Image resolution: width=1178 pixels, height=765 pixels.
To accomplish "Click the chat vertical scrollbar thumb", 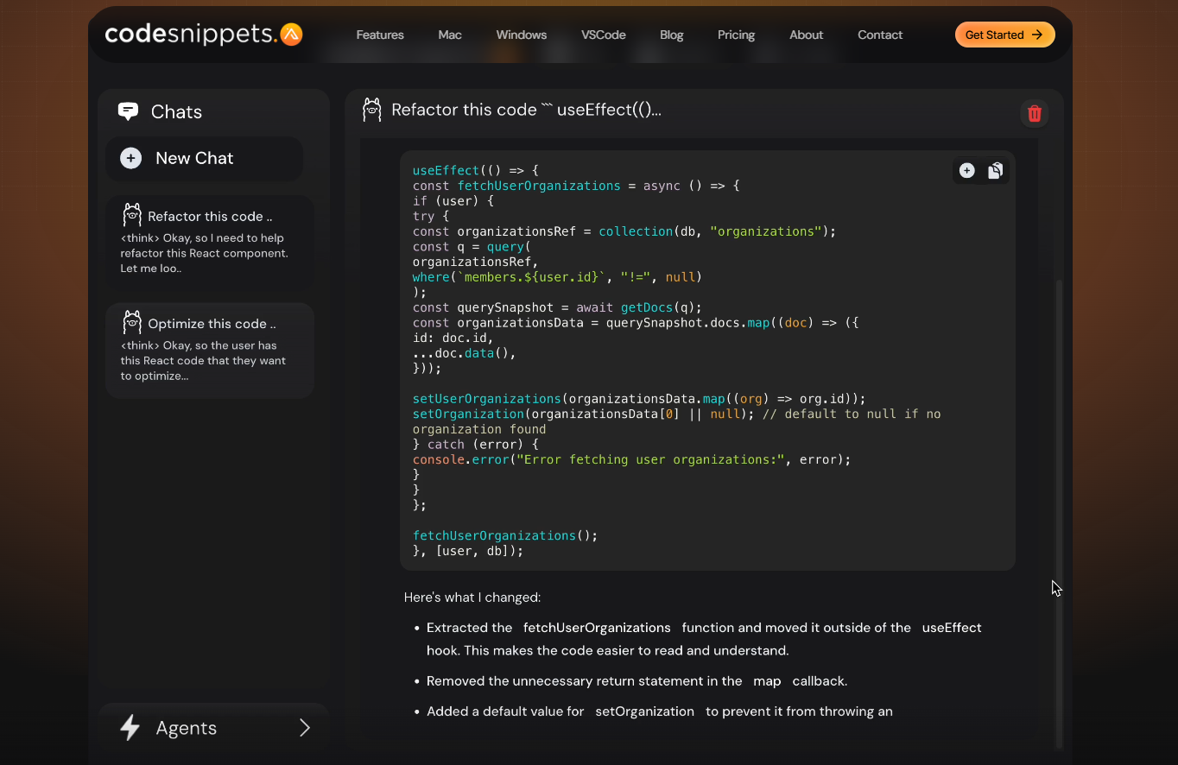I will point(1060,514).
